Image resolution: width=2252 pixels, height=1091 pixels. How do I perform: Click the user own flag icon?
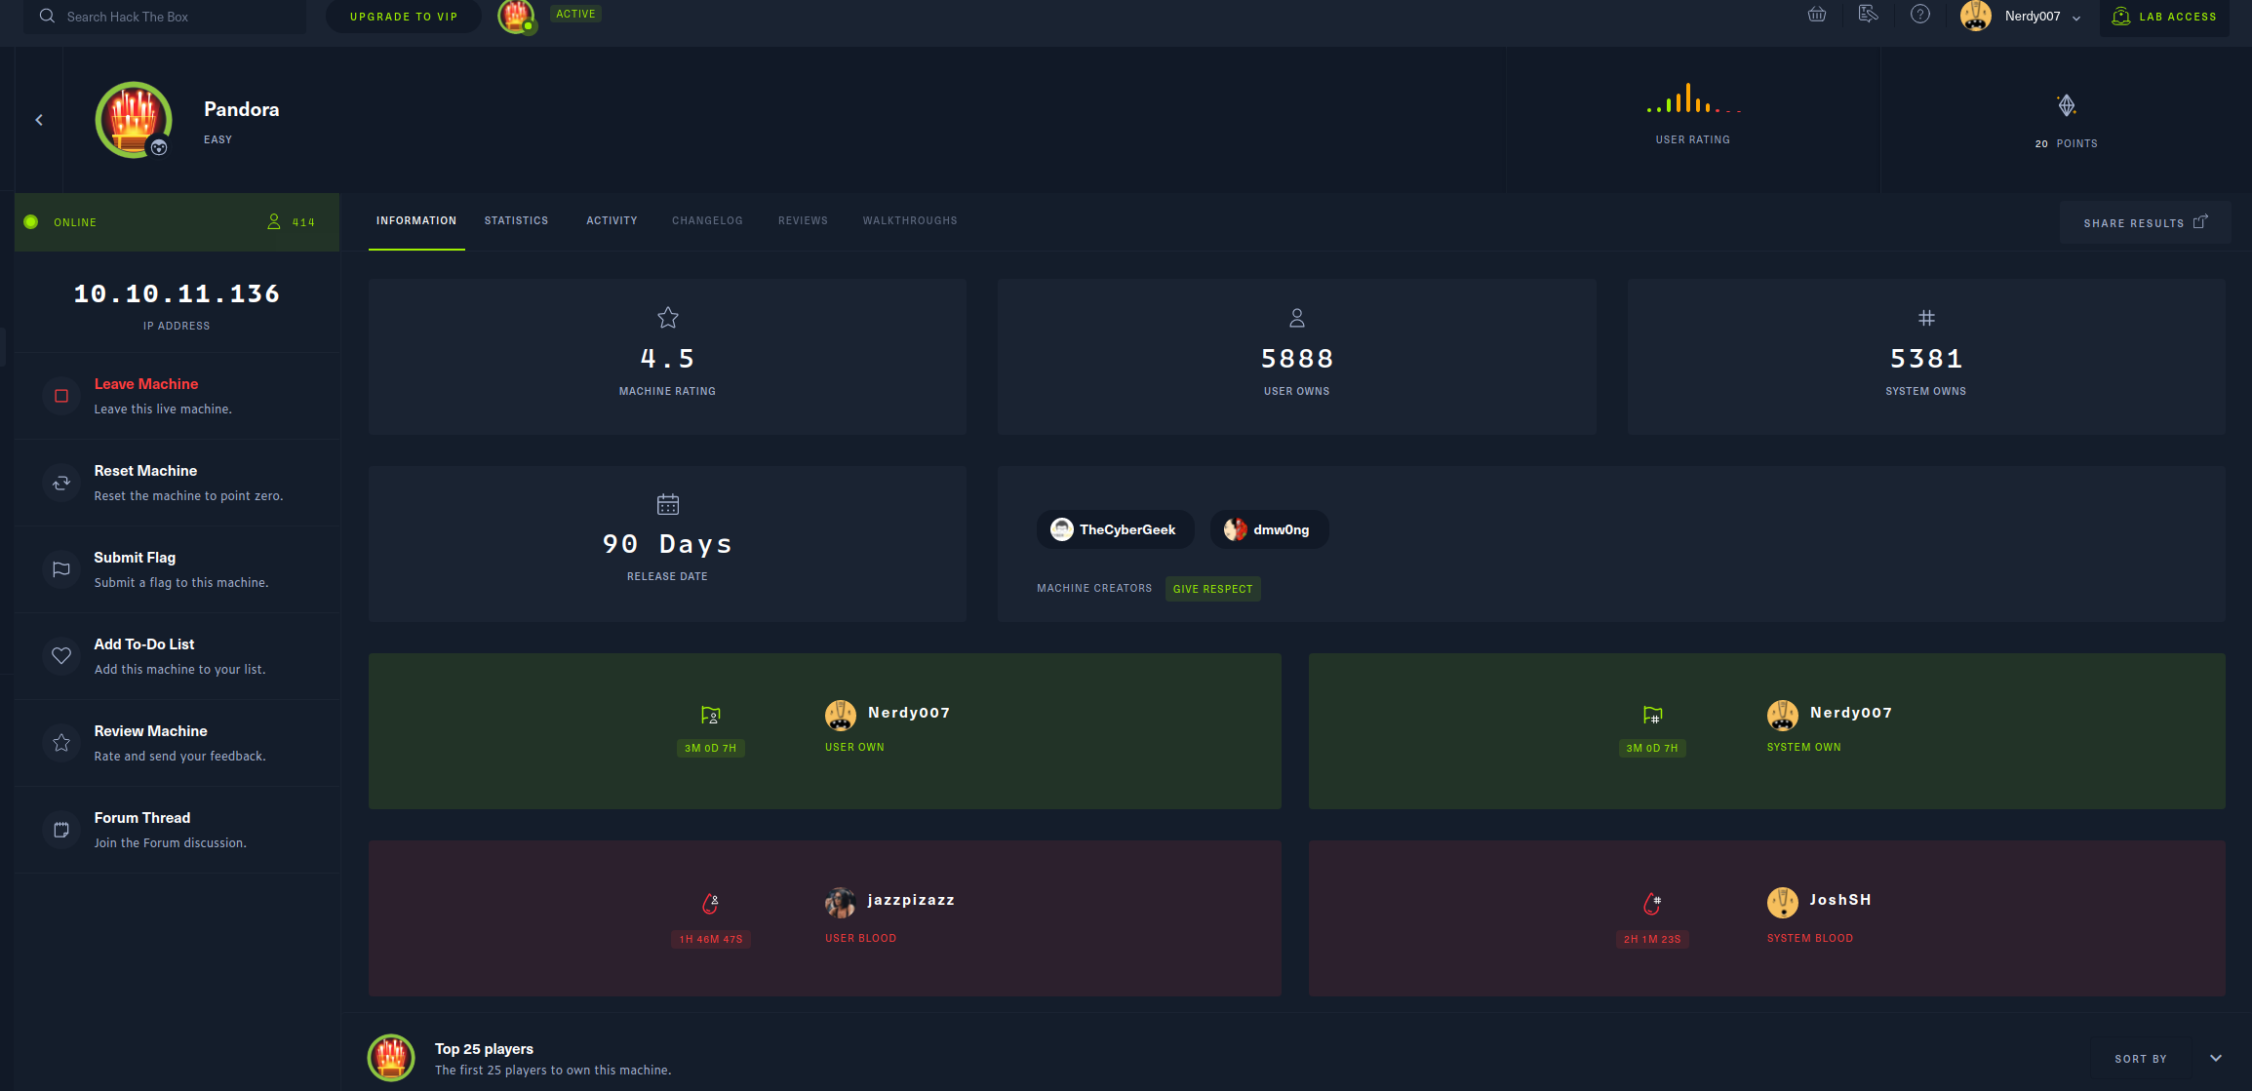point(711,716)
